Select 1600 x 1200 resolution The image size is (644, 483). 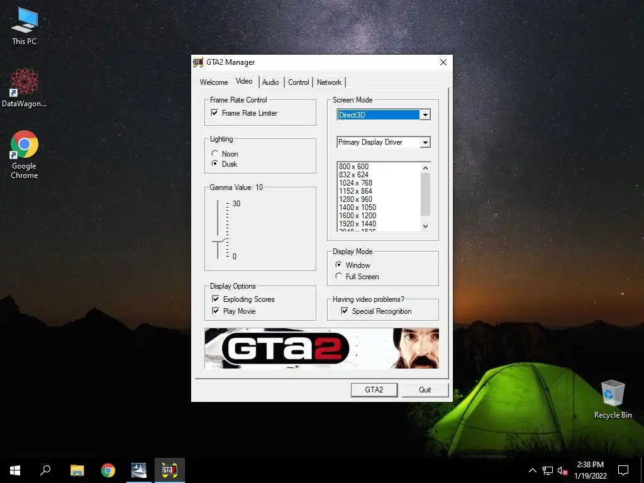(357, 216)
